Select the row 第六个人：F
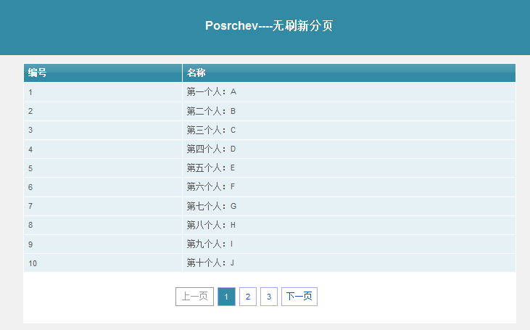The image size is (530, 330). click(x=270, y=187)
